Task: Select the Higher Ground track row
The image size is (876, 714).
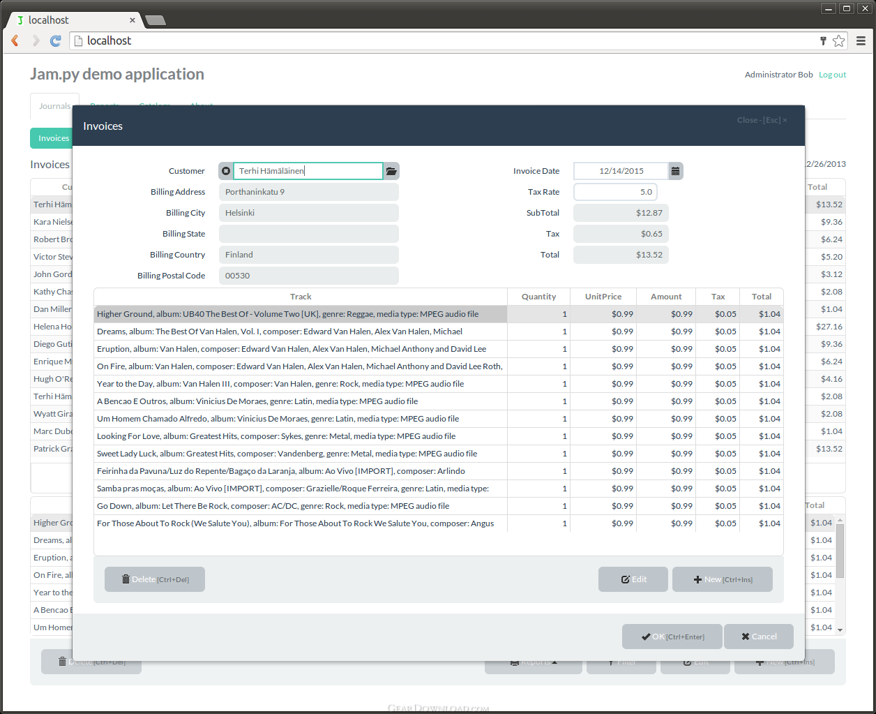Action: click(x=438, y=314)
